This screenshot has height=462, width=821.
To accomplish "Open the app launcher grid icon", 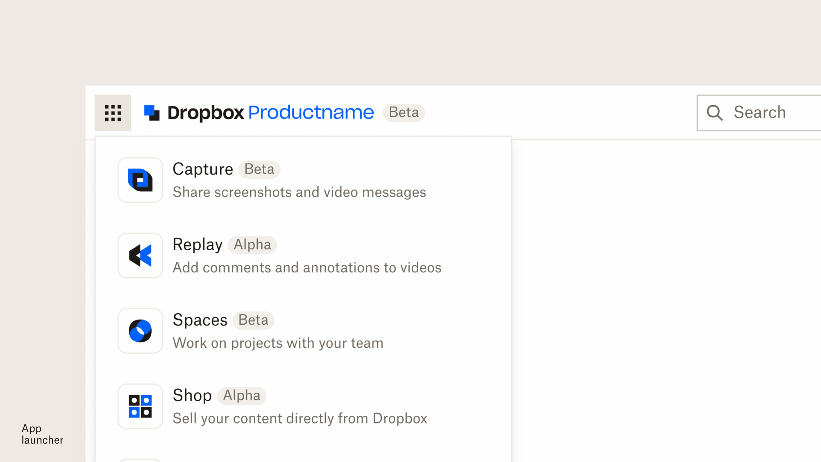I will pyautogui.click(x=113, y=113).
